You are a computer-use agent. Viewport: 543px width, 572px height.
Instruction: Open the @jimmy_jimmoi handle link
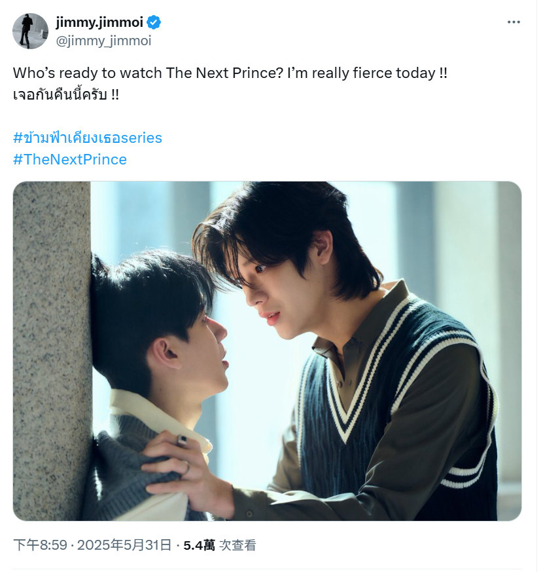[x=103, y=41]
